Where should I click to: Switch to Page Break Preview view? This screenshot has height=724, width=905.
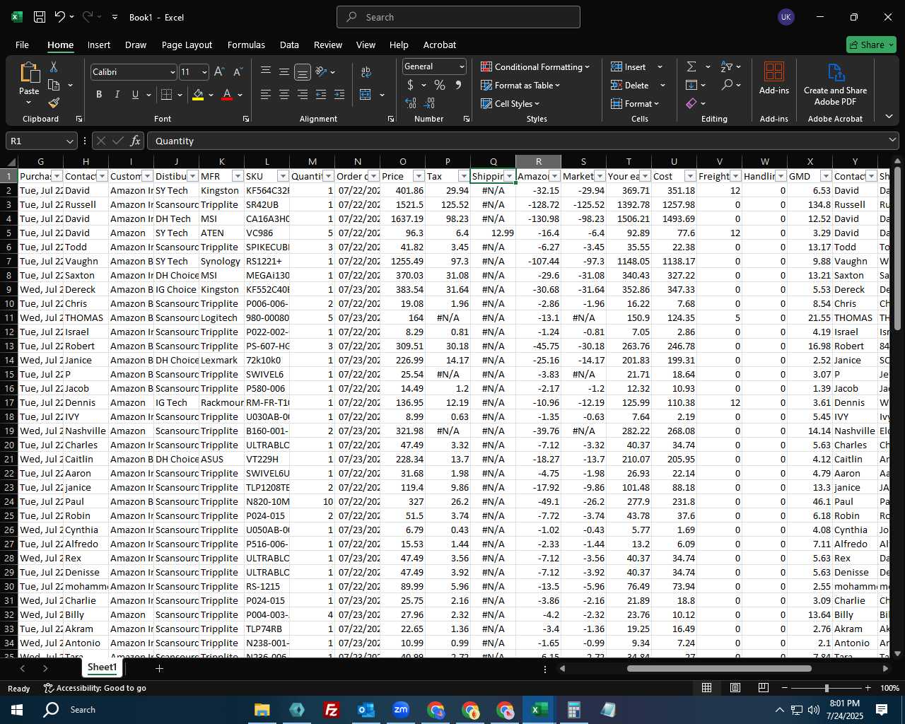(763, 687)
